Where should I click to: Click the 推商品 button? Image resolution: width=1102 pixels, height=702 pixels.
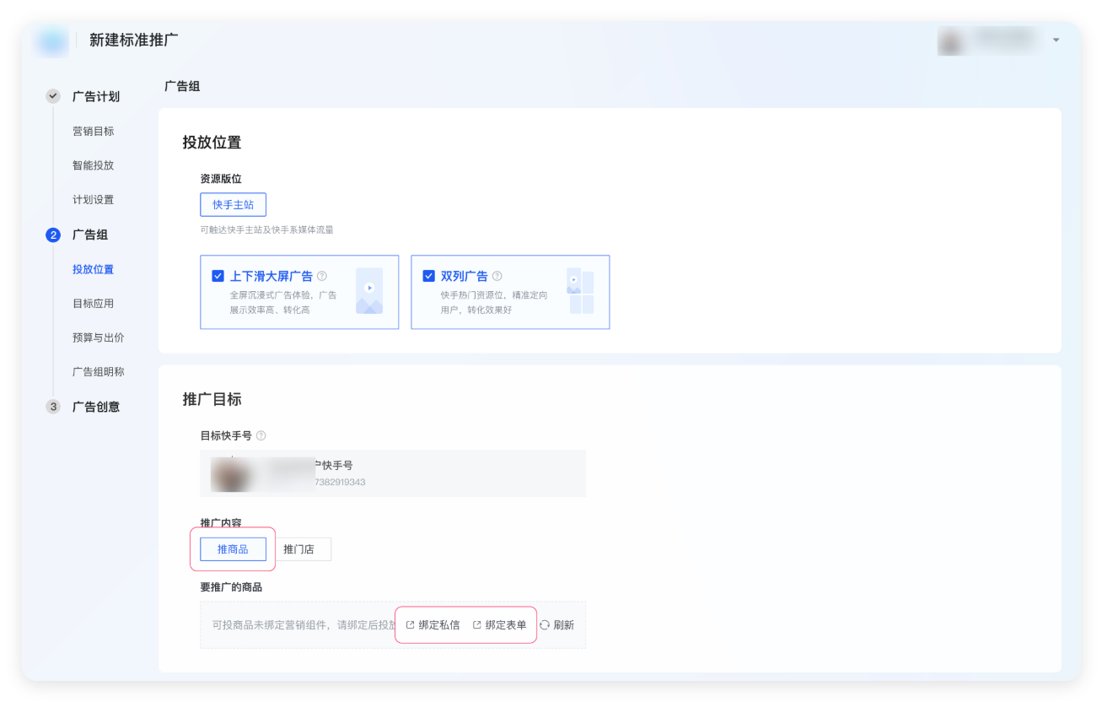click(x=234, y=548)
